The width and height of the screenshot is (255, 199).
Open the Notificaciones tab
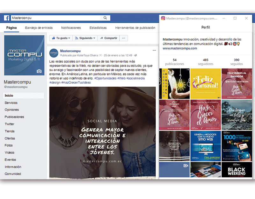(x=71, y=28)
